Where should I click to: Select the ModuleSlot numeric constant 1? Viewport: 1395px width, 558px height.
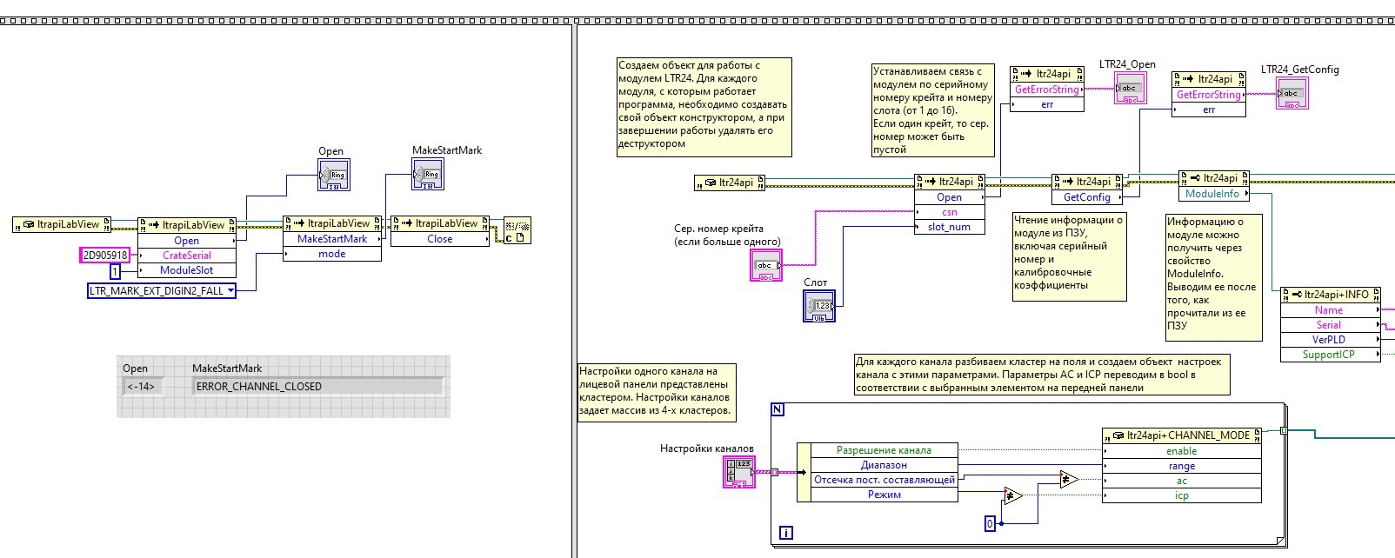pos(115,271)
